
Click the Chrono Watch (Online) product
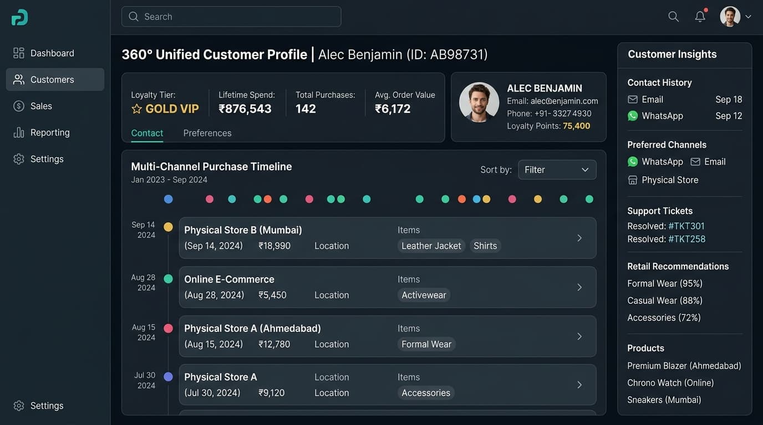point(670,383)
